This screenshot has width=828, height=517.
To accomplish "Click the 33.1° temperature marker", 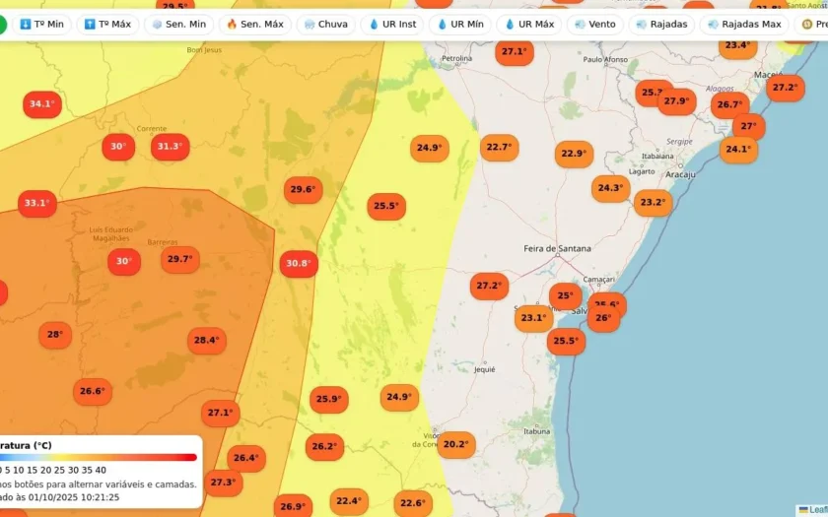I will [x=36, y=204].
